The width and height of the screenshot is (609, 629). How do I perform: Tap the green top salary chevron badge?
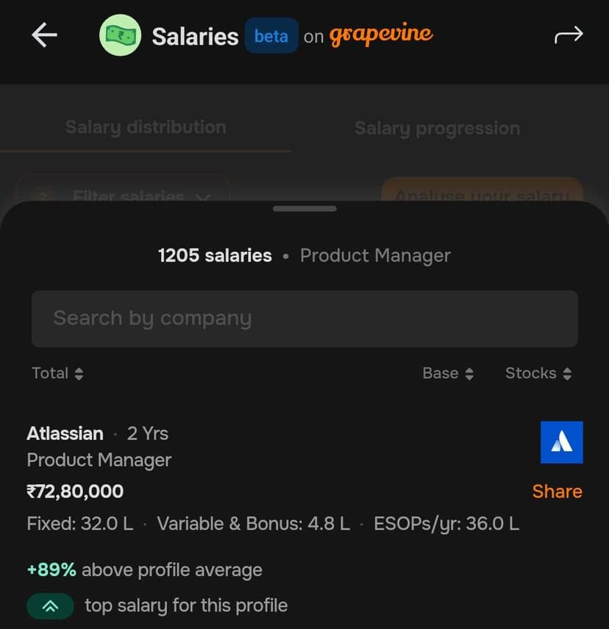point(50,605)
